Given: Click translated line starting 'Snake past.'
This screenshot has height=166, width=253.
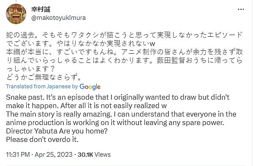Looking at the screenshot, I should 118,97.
